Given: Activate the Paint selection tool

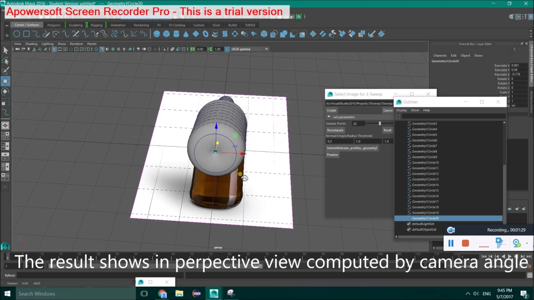Looking at the screenshot, I should (5, 71).
